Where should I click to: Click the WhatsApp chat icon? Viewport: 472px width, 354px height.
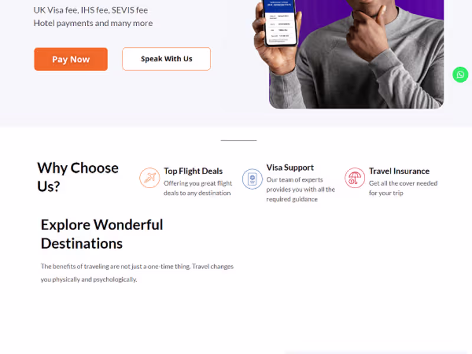460,74
